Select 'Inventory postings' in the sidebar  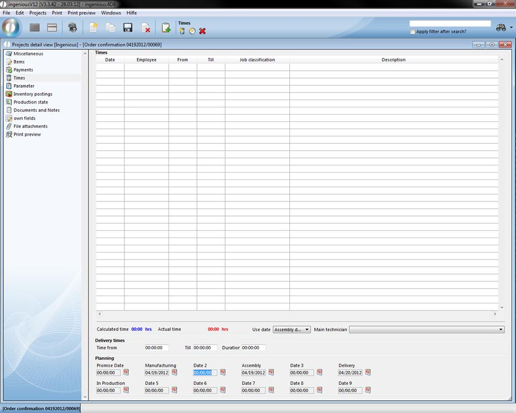point(33,94)
